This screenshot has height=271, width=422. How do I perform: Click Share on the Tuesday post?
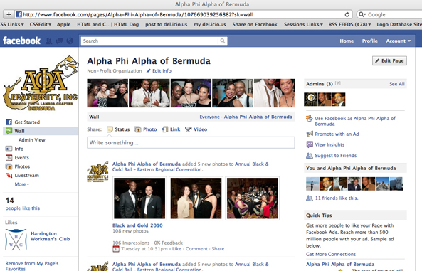[218, 249]
